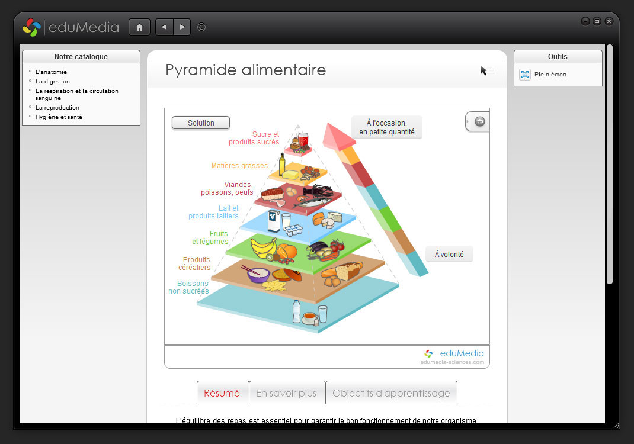Click the copyright symbol icon
Image resolution: width=634 pixels, height=444 pixels.
pyautogui.click(x=201, y=27)
